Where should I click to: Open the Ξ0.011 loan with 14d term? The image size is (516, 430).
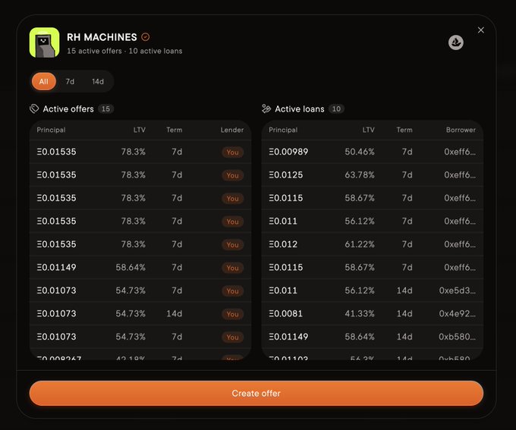point(373,290)
